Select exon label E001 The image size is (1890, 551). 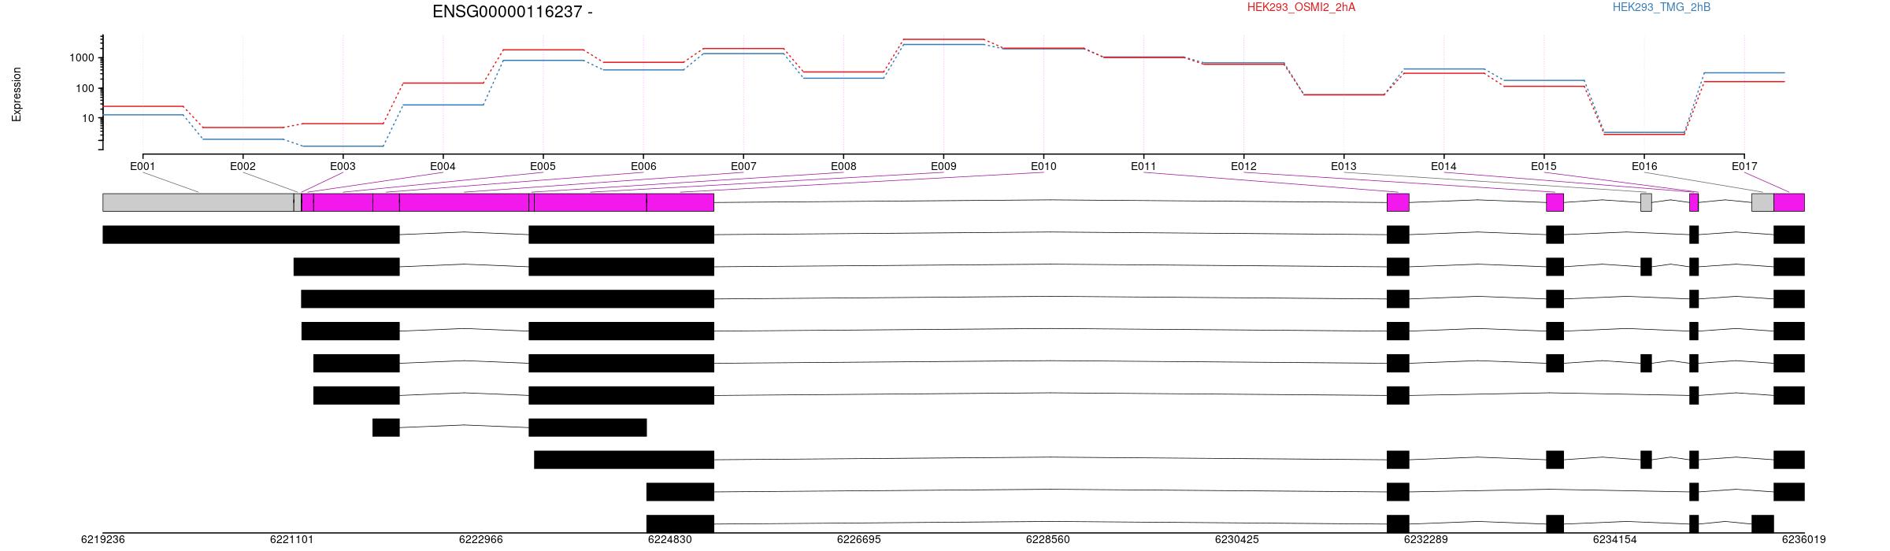143,166
